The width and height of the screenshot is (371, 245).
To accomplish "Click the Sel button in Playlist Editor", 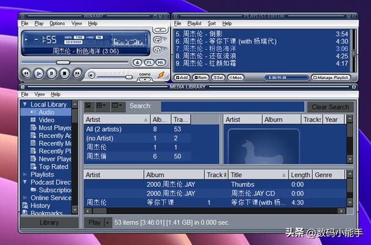I will [x=218, y=78].
